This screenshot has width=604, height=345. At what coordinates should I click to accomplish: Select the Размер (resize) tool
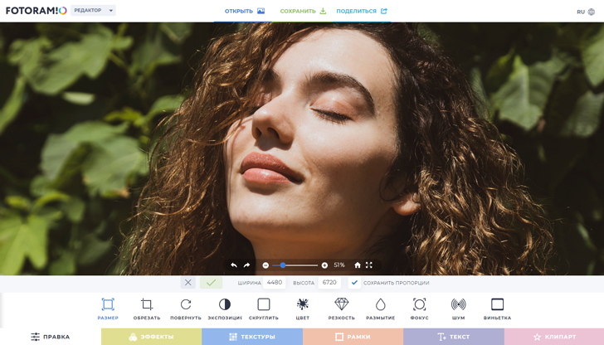(x=108, y=308)
